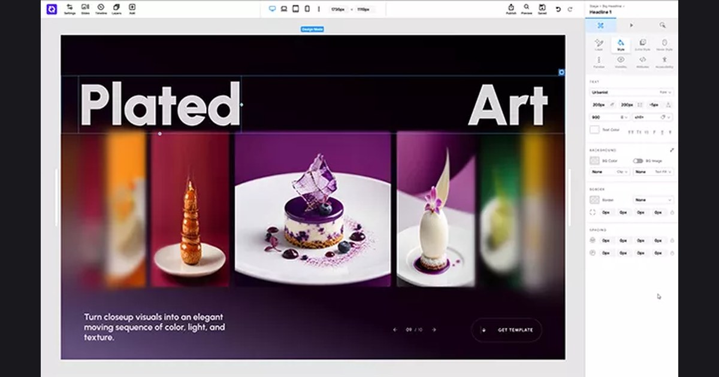Open the Text Fill dropdown
Screen dimensions: 719x377
[x=654, y=172]
